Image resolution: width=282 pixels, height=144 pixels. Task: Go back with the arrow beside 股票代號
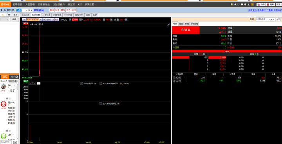pyautogui.click(x=2, y=10)
